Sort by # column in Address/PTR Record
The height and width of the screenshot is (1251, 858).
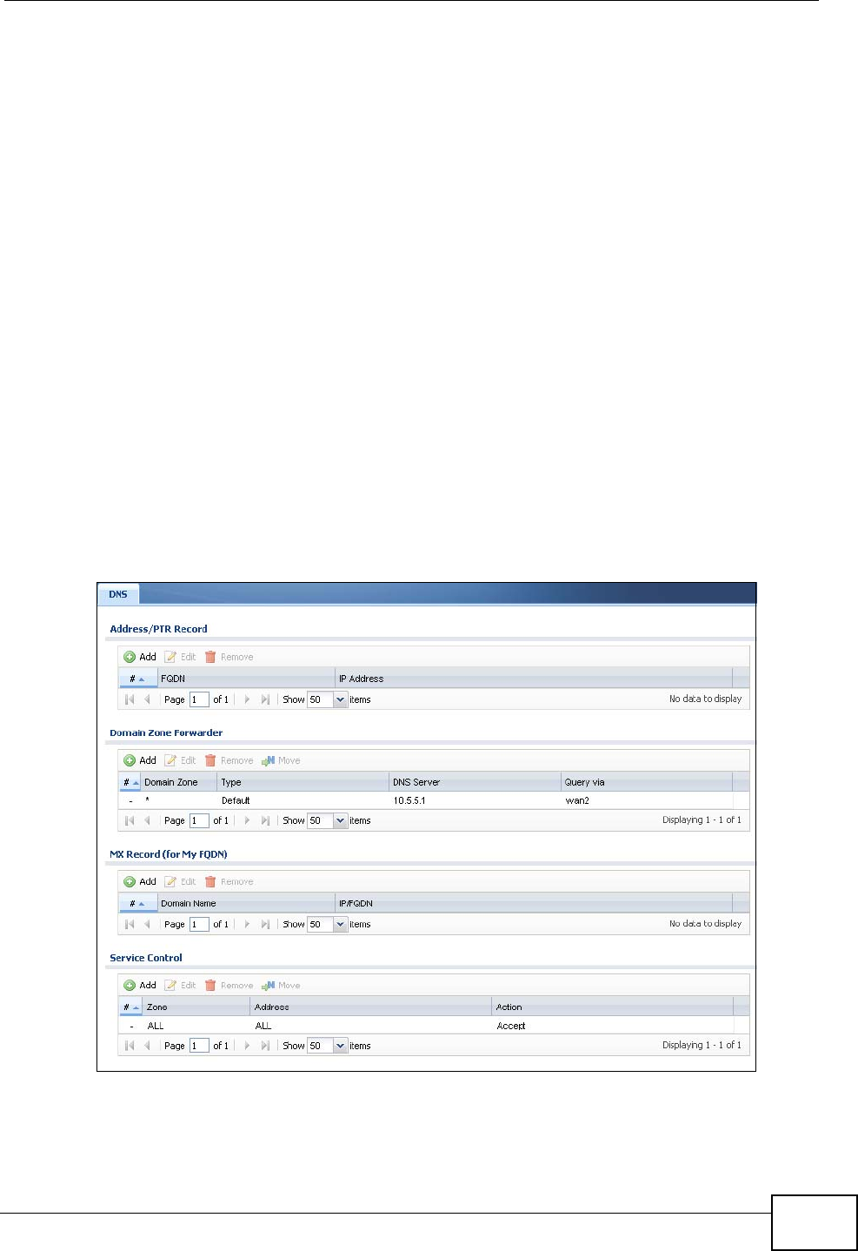click(137, 679)
